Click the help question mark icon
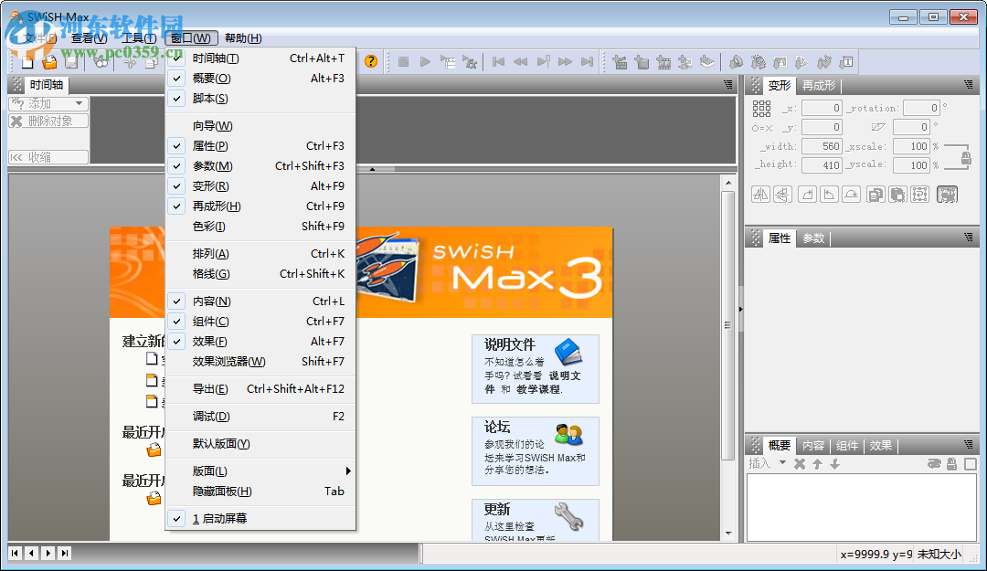987x571 pixels. click(x=370, y=61)
